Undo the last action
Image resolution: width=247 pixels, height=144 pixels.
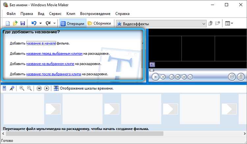34,23
